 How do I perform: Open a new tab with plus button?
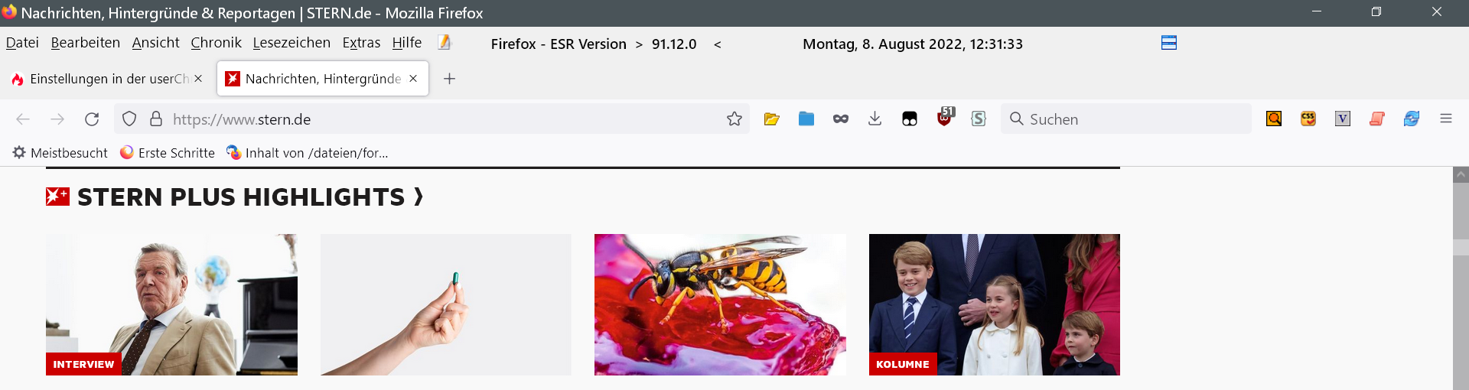(450, 79)
